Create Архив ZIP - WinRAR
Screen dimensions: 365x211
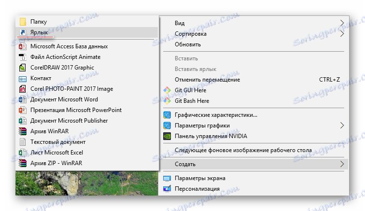click(x=87, y=163)
